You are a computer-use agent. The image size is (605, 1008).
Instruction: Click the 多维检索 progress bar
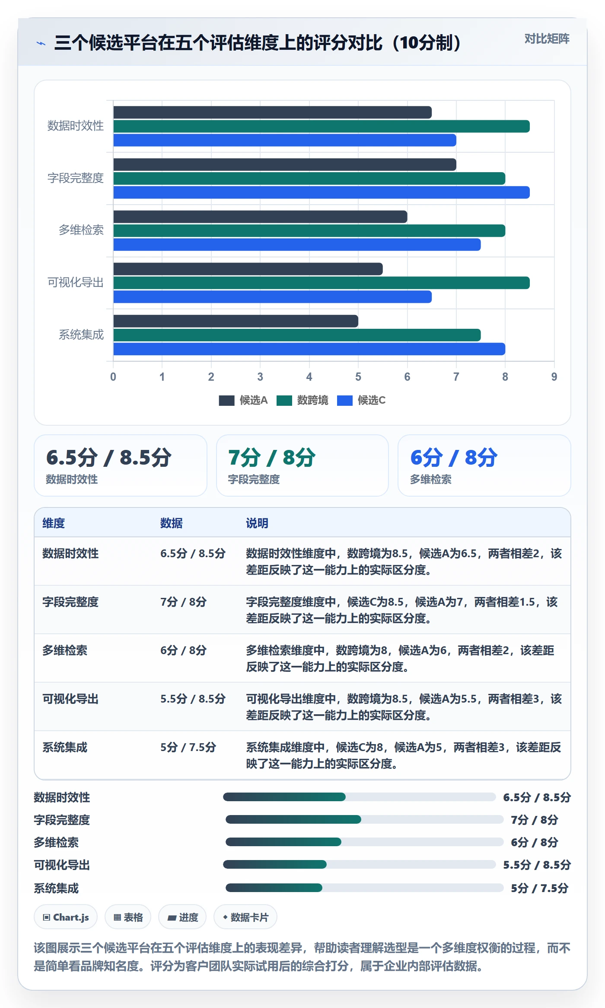coord(365,842)
